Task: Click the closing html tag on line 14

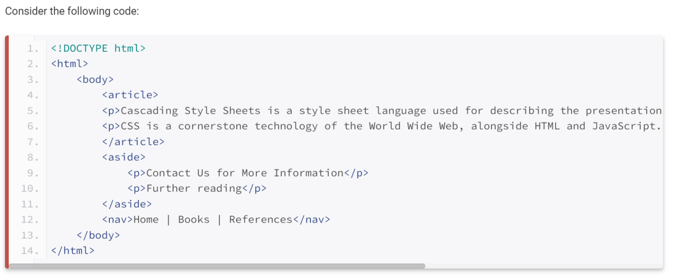Action: click(x=73, y=251)
